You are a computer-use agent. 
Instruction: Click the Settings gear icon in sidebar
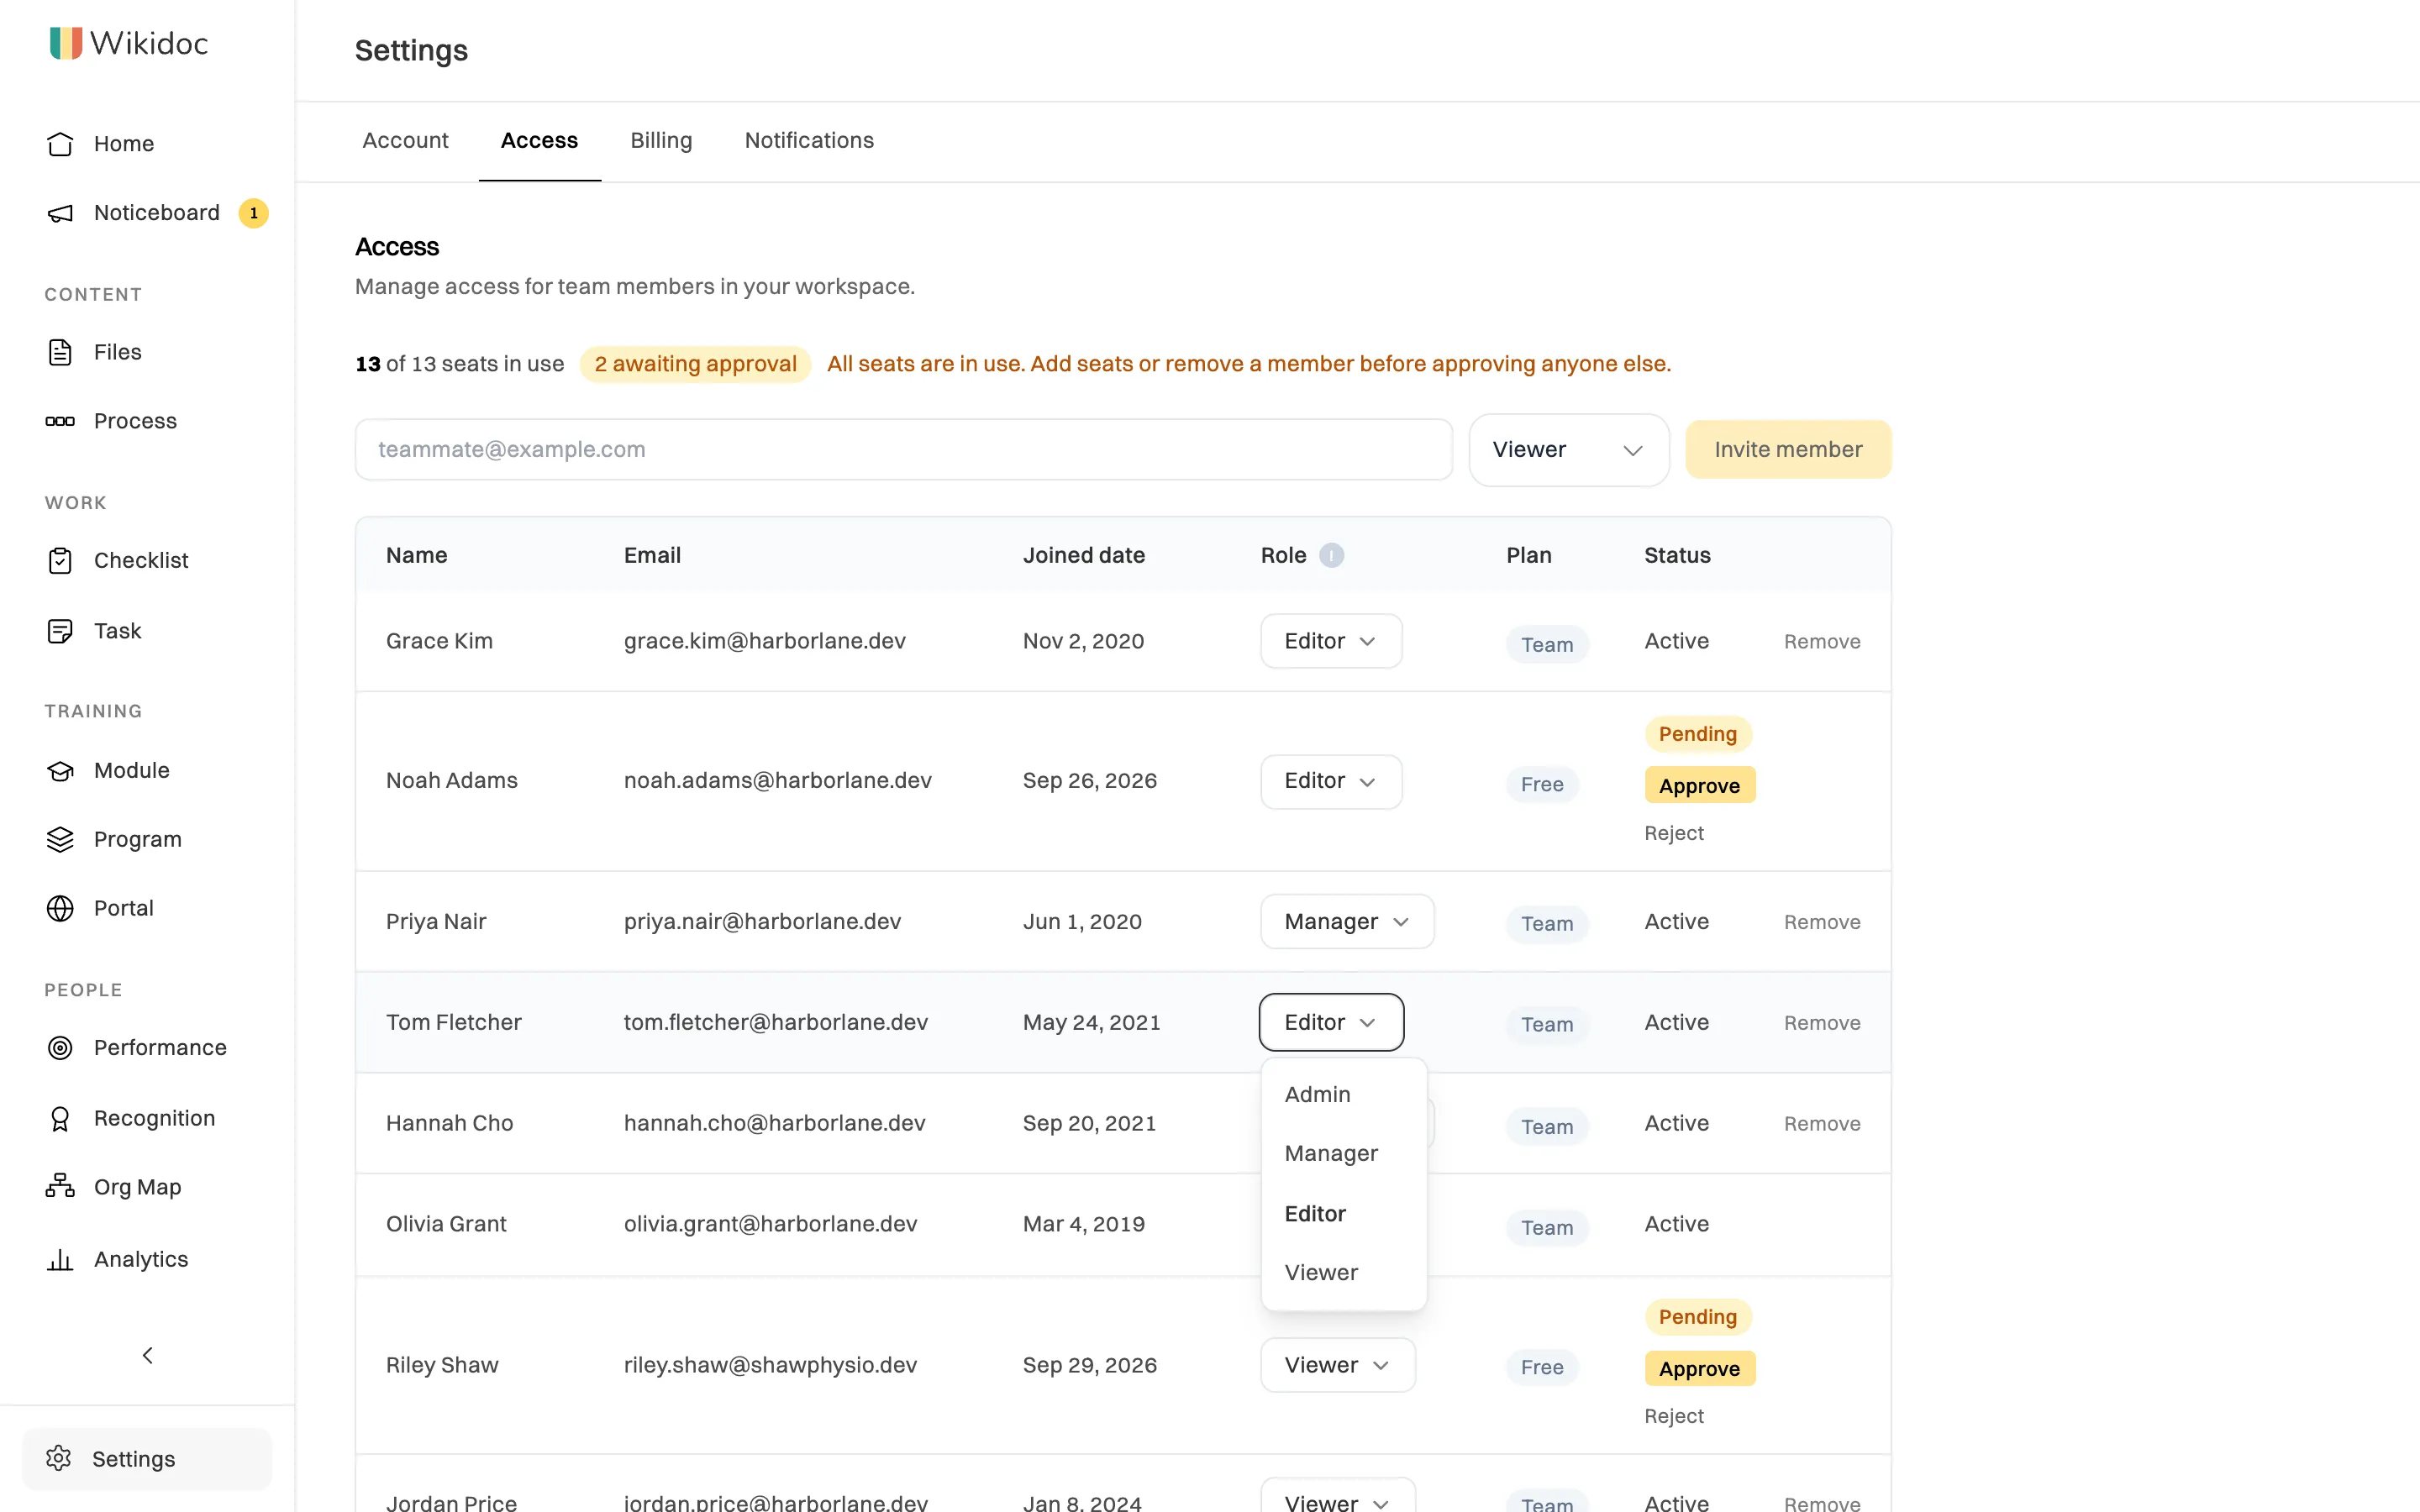click(x=59, y=1459)
